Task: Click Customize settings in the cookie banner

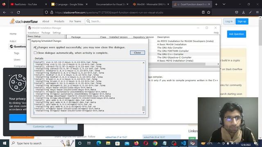Action: 43,127
